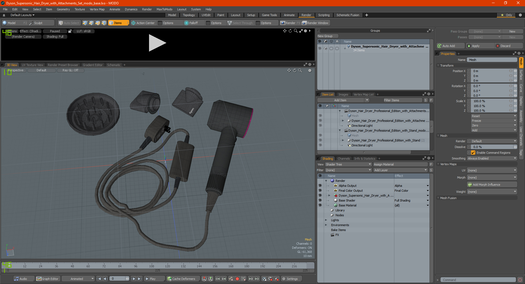This screenshot has width=525, height=284.
Task: Toggle Action Center Options checkbox
Action: (x=160, y=23)
